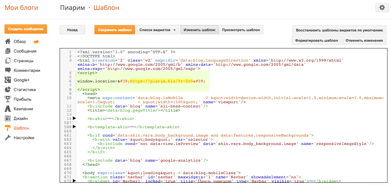391x185 pixels.
Task: Select the Изменить шаблон tab
Action: tap(200, 30)
